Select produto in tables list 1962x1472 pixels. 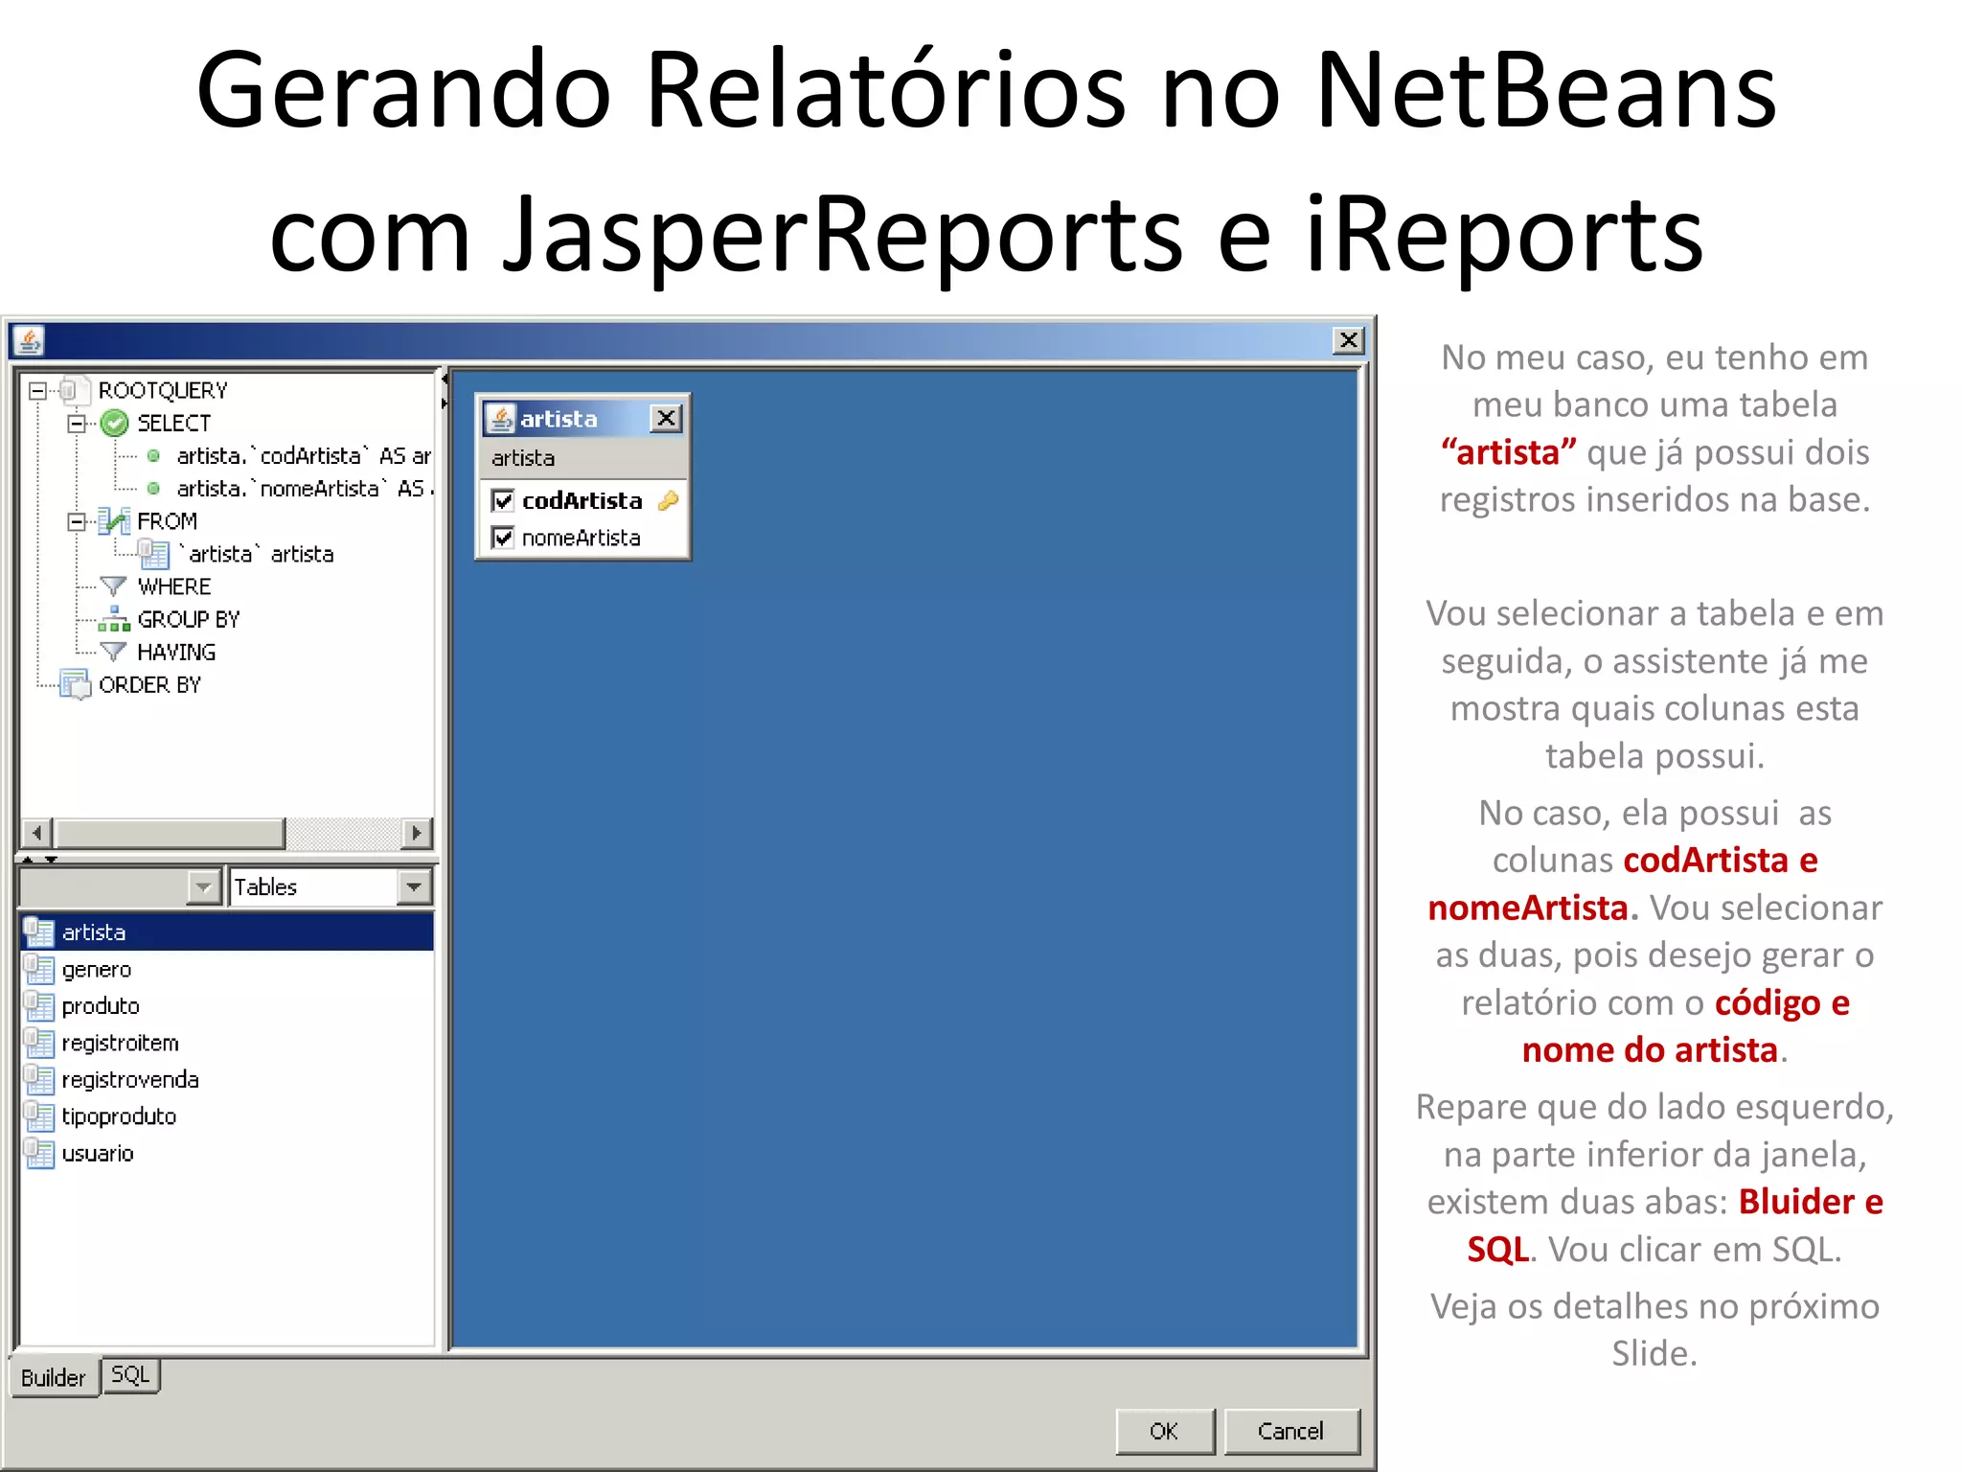pyautogui.click(x=227, y=1005)
